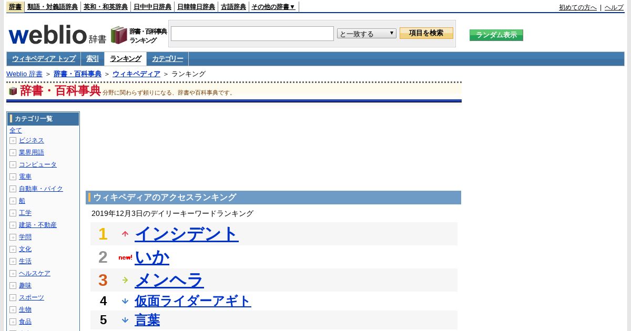Open the 初めての方へ link
The height and width of the screenshot is (331, 631).
tap(578, 7)
